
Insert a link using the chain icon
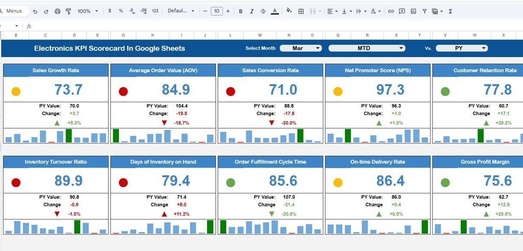pos(391,11)
